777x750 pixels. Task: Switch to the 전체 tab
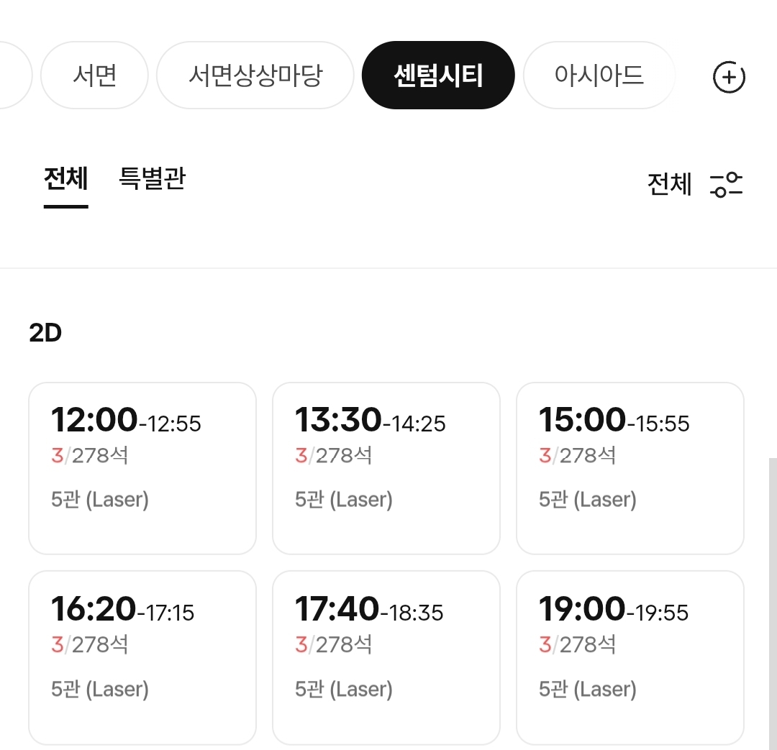coord(66,178)
